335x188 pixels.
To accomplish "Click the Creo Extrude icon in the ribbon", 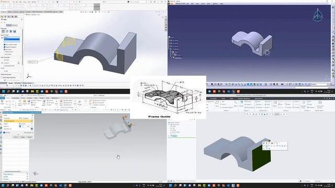I will (241, 103).
